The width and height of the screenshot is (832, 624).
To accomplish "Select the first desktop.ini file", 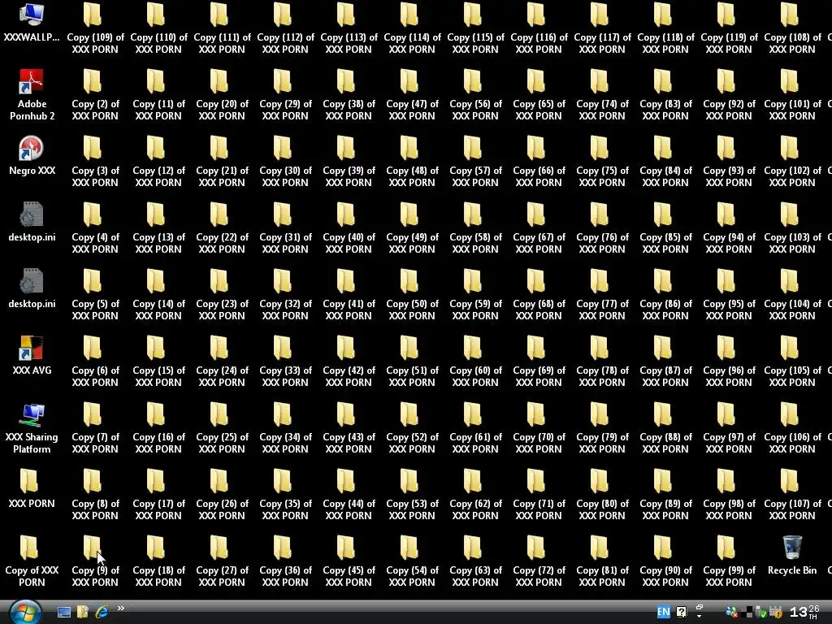I will (x=32, y=223).
